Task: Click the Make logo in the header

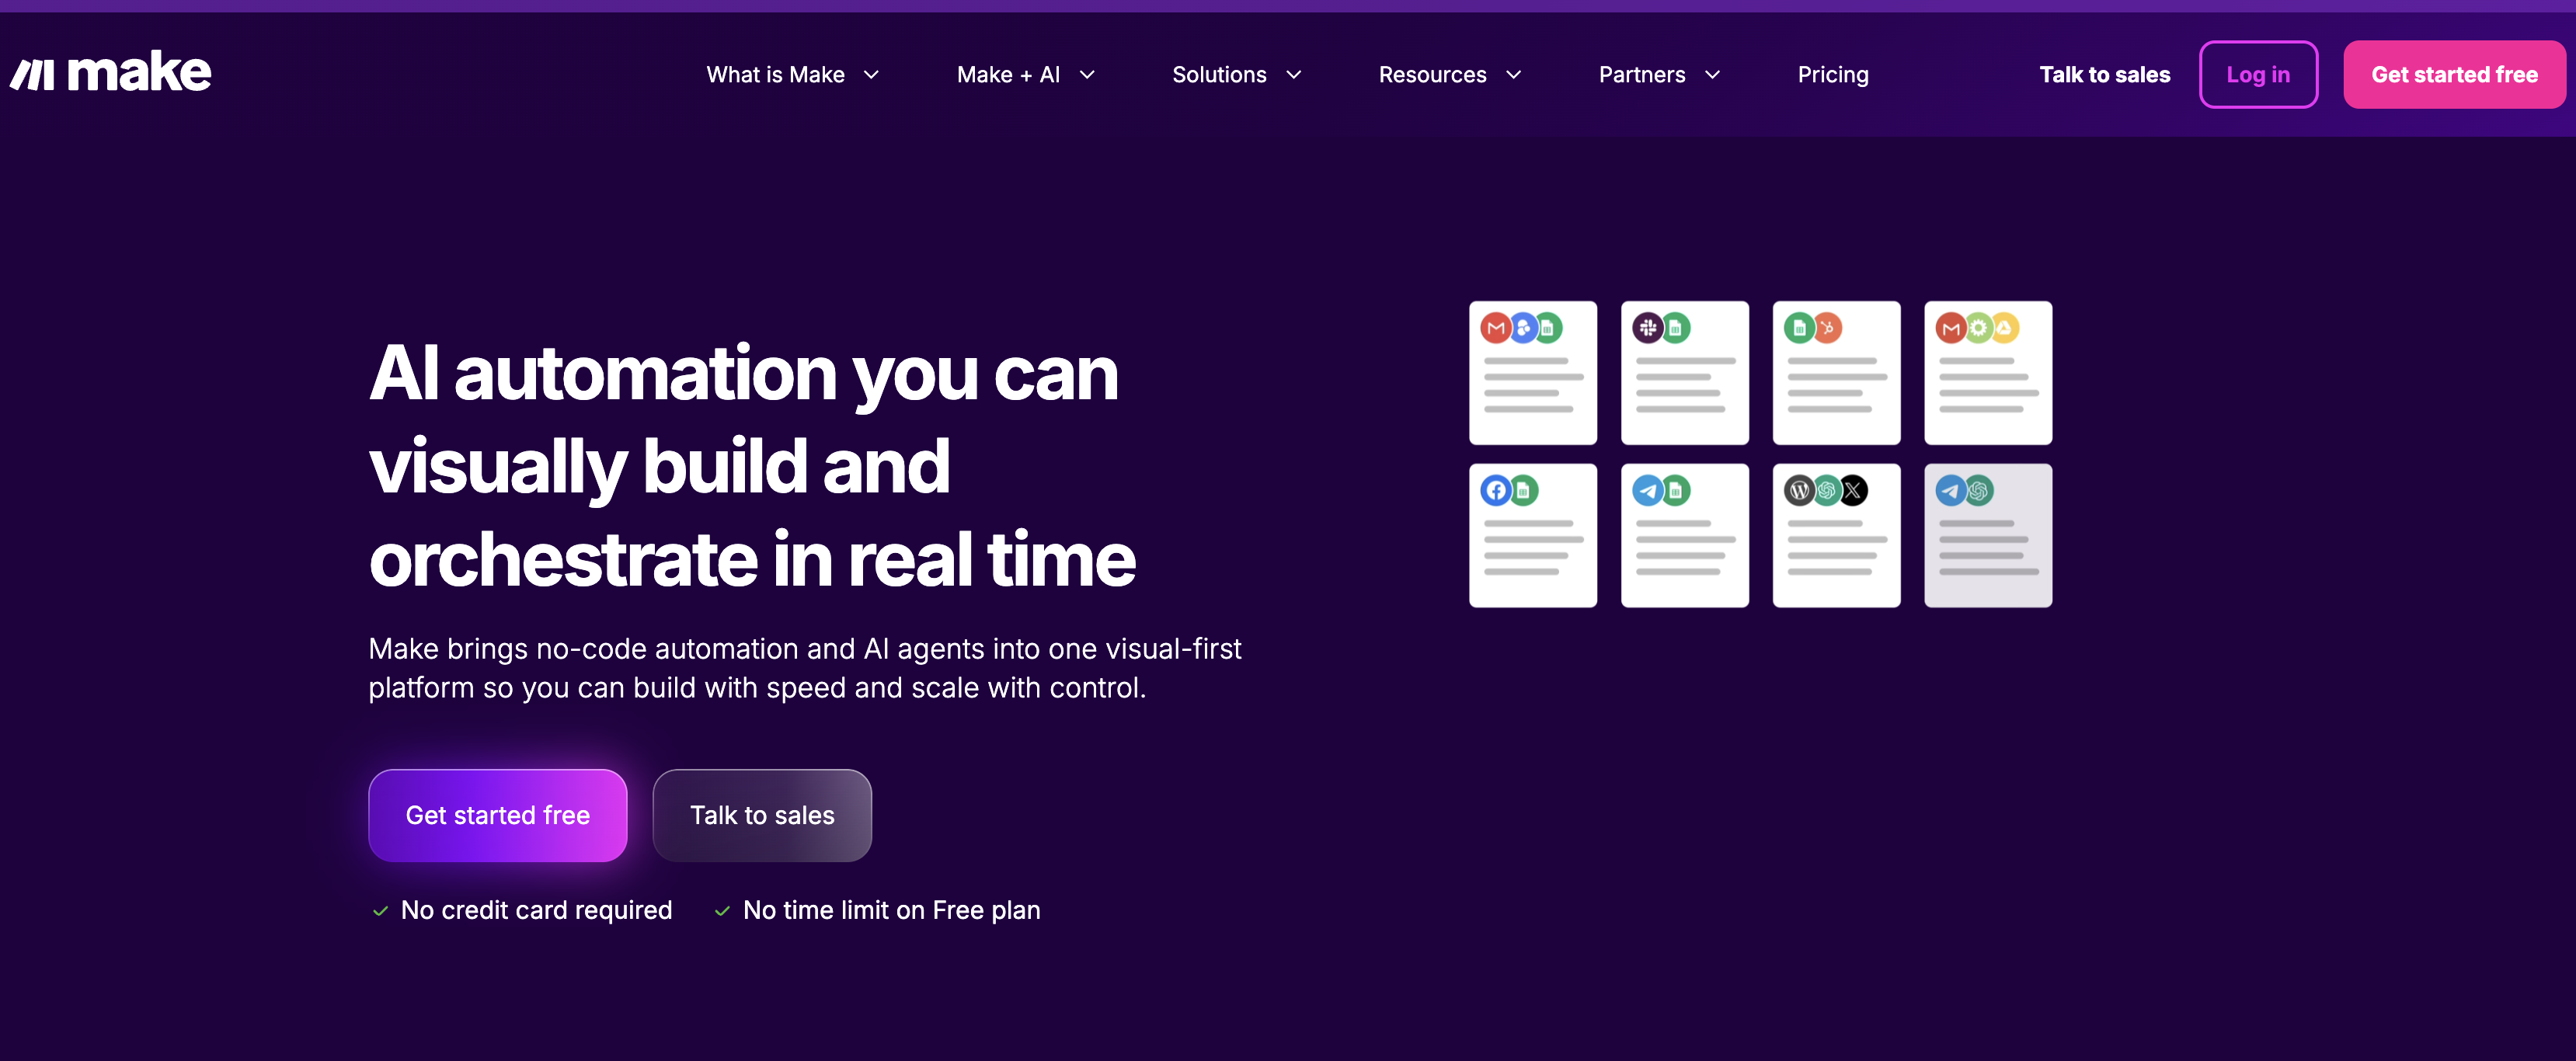Action: (110, 73)
